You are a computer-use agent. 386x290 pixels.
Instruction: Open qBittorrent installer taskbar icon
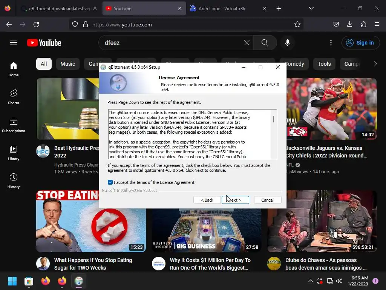pos(79,281)
